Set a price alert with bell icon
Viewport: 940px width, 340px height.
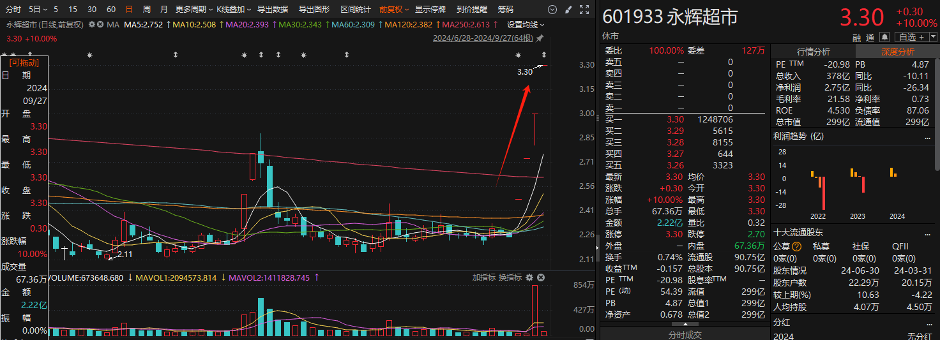point(884,38)
